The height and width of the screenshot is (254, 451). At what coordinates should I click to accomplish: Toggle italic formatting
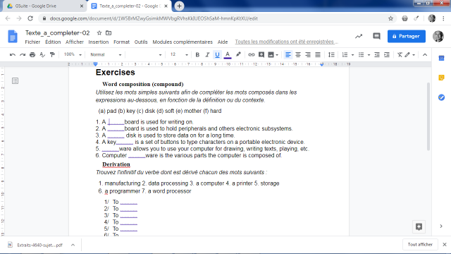coord(207,55)
